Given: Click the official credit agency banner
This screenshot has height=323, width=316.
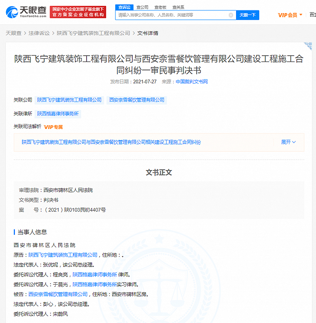Looking at the screenshot, I should pos(78,12).
